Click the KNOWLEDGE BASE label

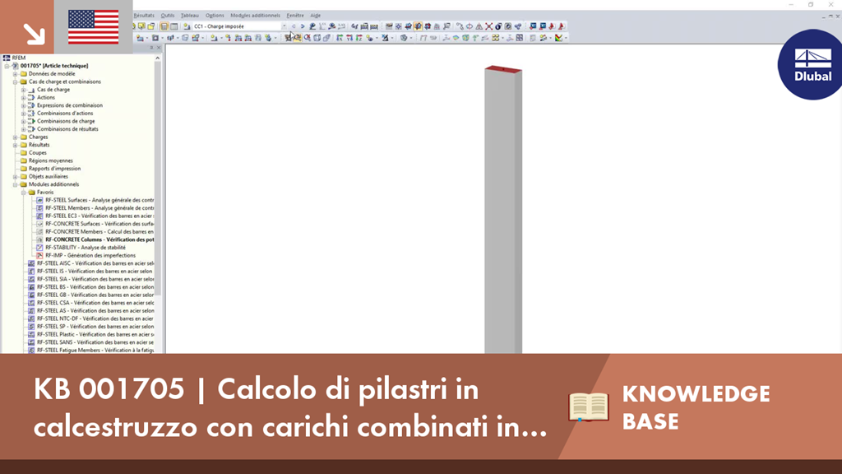click(x=696, y=407)
